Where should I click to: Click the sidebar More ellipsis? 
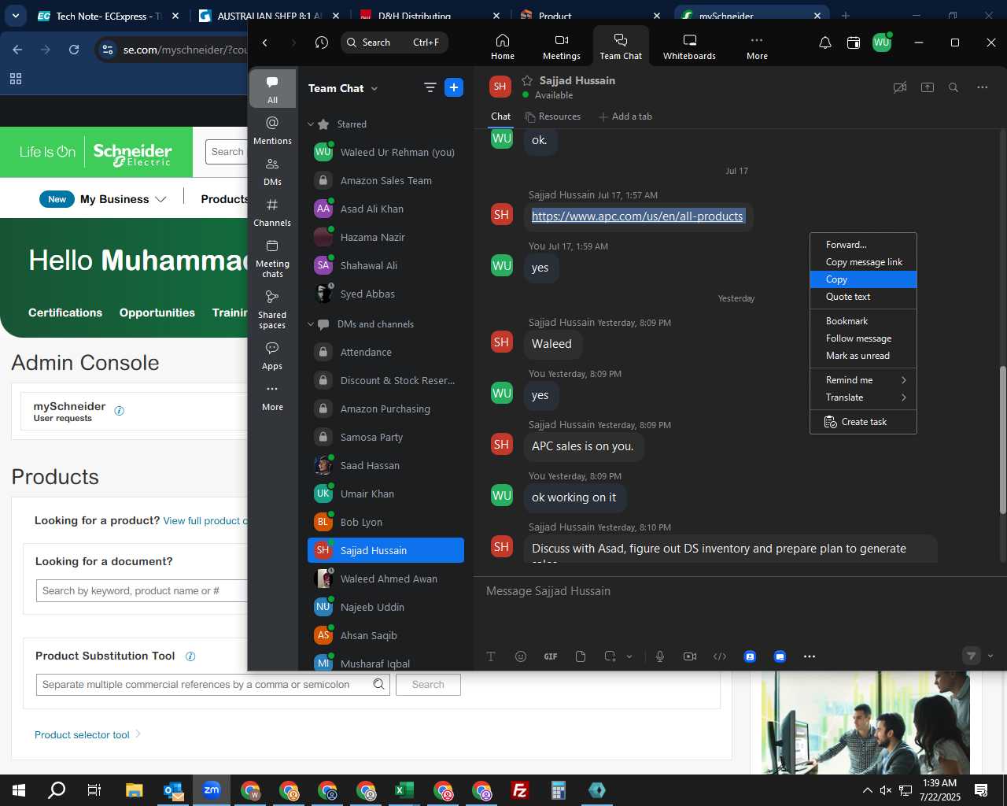click(x=272, y=397)
